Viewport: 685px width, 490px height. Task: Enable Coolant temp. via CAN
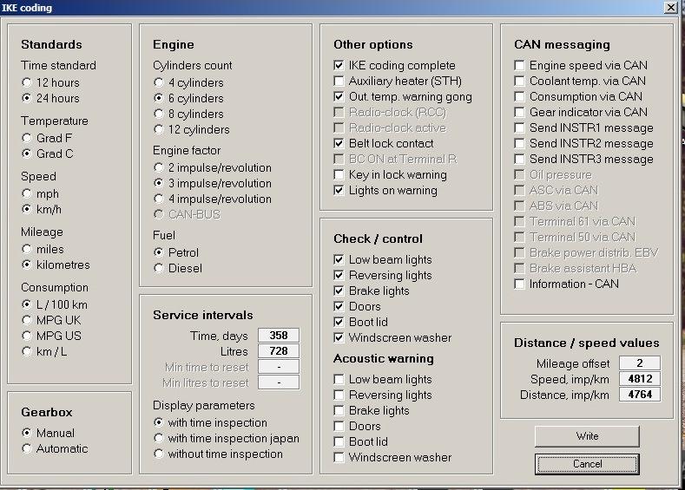519,82
